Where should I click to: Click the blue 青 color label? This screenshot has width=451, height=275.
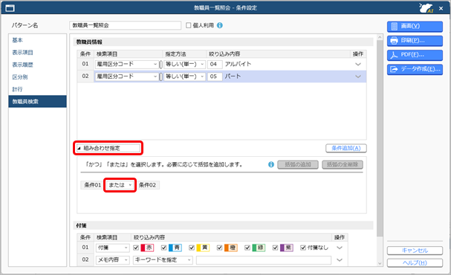tap(175, 247)
